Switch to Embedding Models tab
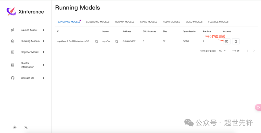This screenshot has width=261, height=133. (98, 22)
